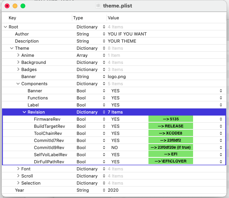
Task: Expand the Badges dictionary row
Action: (x=18, y=69)
